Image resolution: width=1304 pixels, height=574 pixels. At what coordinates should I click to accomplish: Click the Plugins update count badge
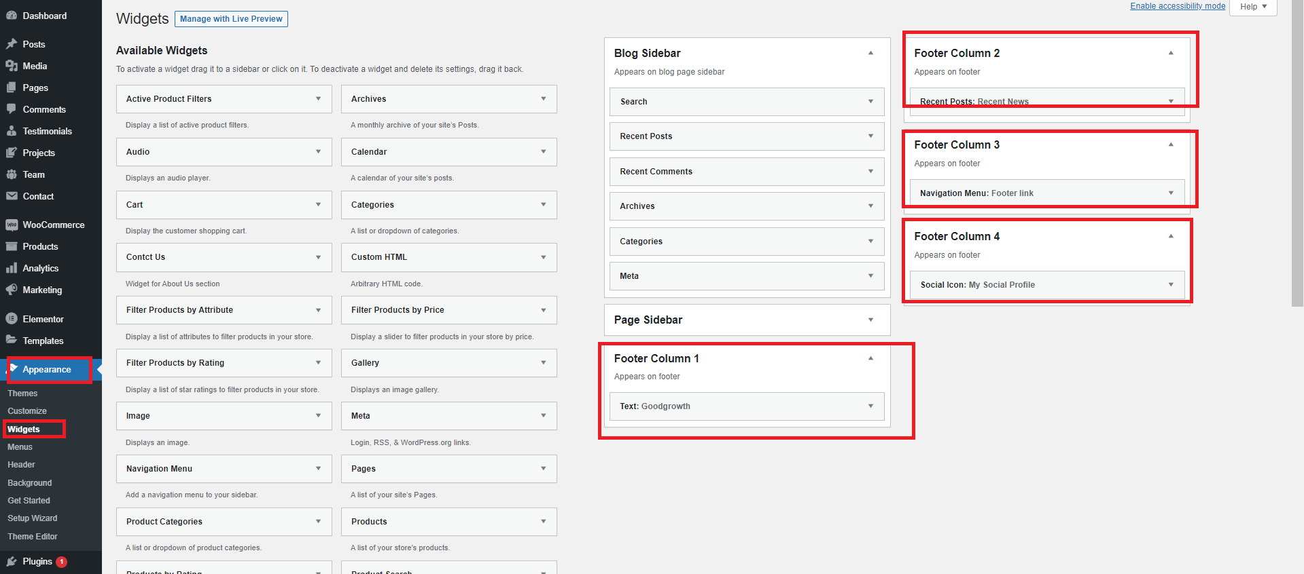(61, 562)
